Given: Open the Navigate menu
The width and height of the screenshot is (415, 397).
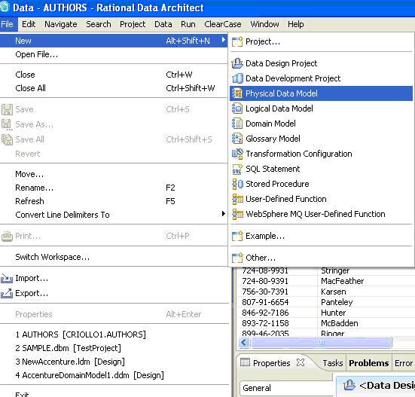Looking at the screenshot, I should click(x=61, y=24).
